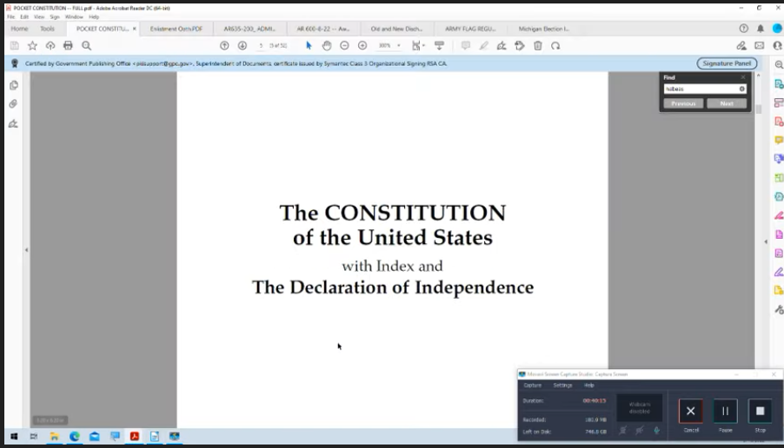Open the Edit menu

click(x=24, y=17)
